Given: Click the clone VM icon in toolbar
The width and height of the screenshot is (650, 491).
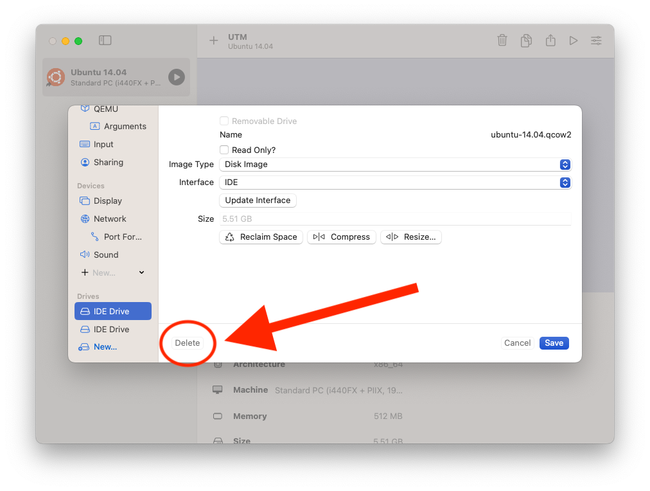Looking at the screenshot, I should (x=526, y=40).
